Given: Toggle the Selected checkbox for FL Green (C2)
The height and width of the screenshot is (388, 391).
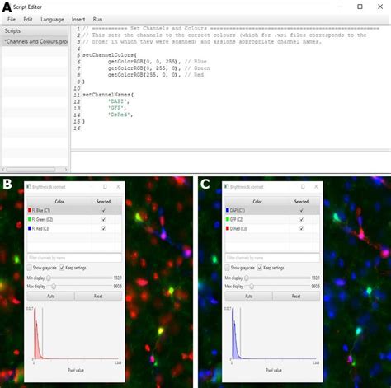Looking at the screenshot, I should pyautogui.click(x=104, y=219).
